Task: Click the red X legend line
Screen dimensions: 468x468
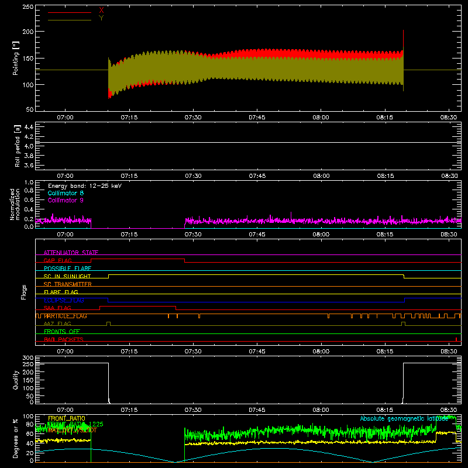Action: [x=70, y=12]
